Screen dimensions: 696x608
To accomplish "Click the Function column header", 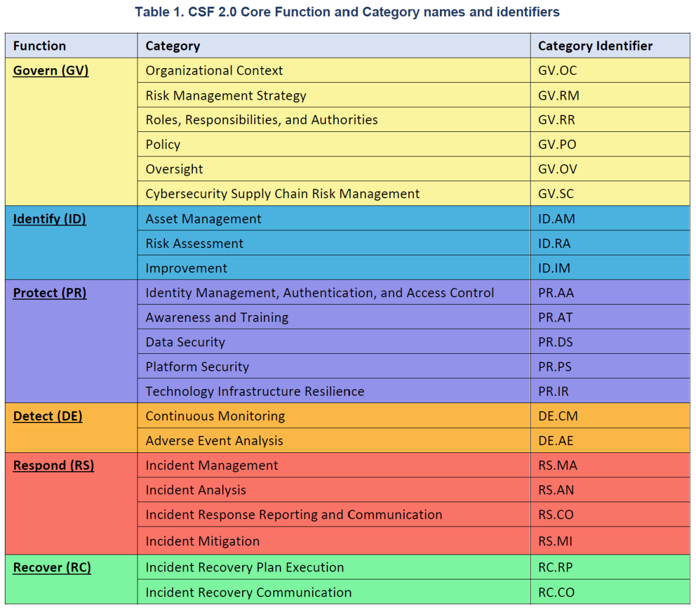I will (71, 45).
